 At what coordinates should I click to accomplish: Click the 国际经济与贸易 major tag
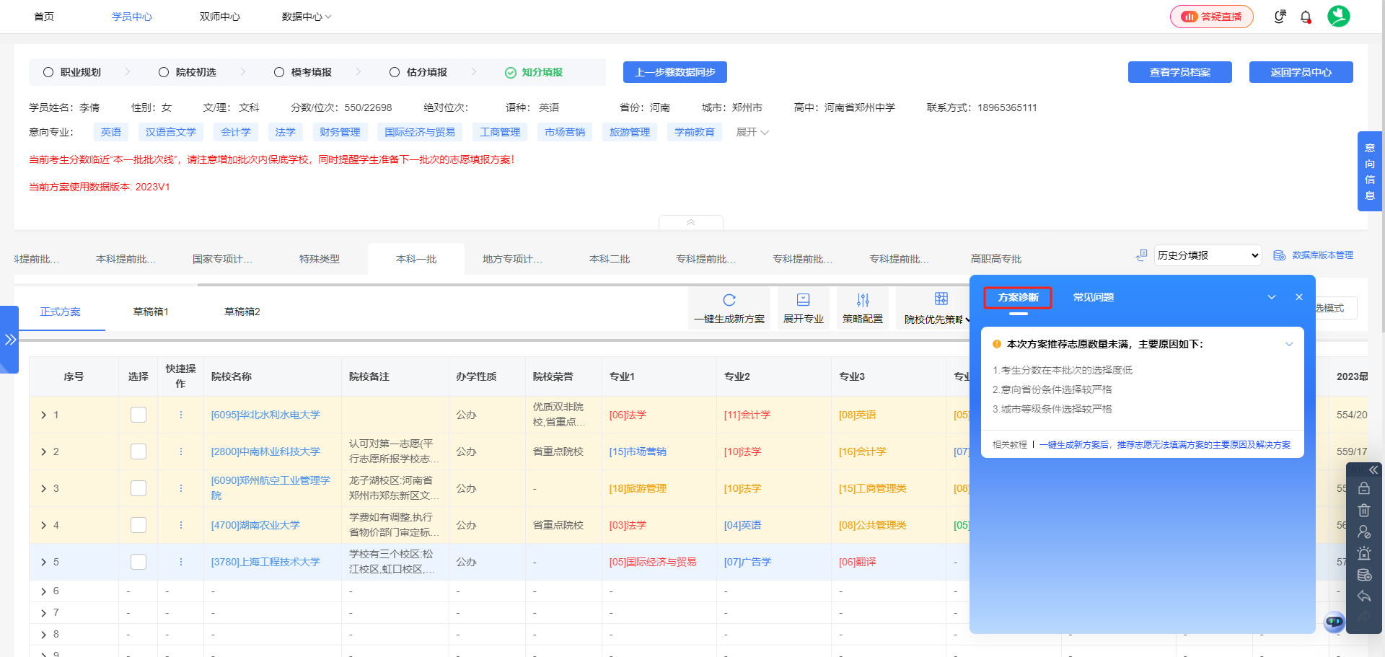420,132
